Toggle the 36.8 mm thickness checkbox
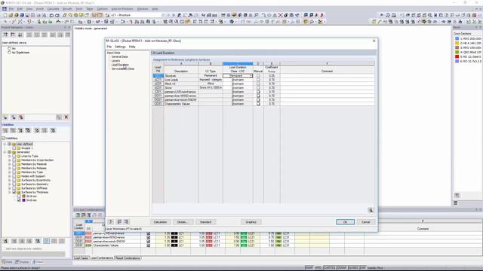The image size is (483, 271). [19, 196]
